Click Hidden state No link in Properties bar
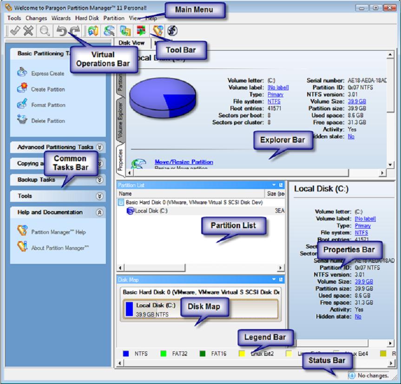The image size is (401, 384). point(358,317)
